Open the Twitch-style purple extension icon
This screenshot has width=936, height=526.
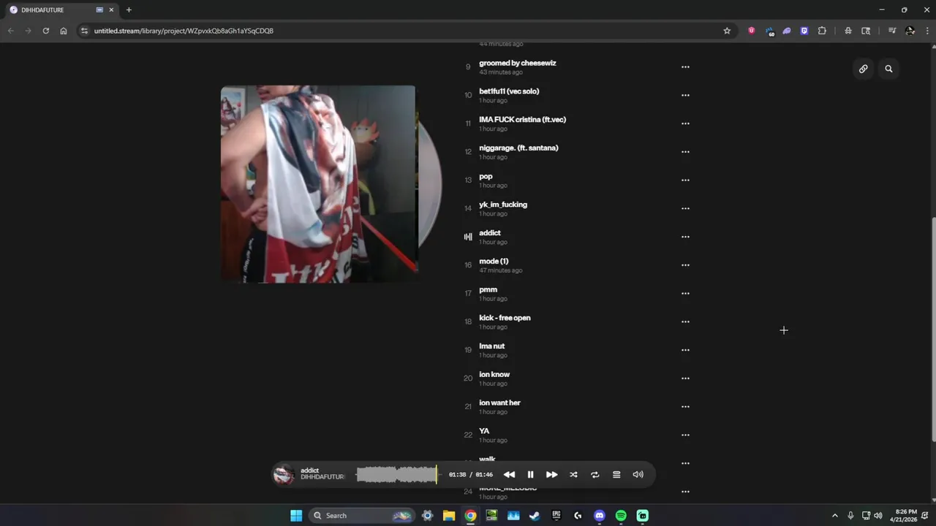click(x=804, y=31)
